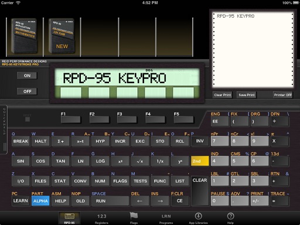Switch to the Flags tab
The image size is (300, 225).
tap(134, 219)
